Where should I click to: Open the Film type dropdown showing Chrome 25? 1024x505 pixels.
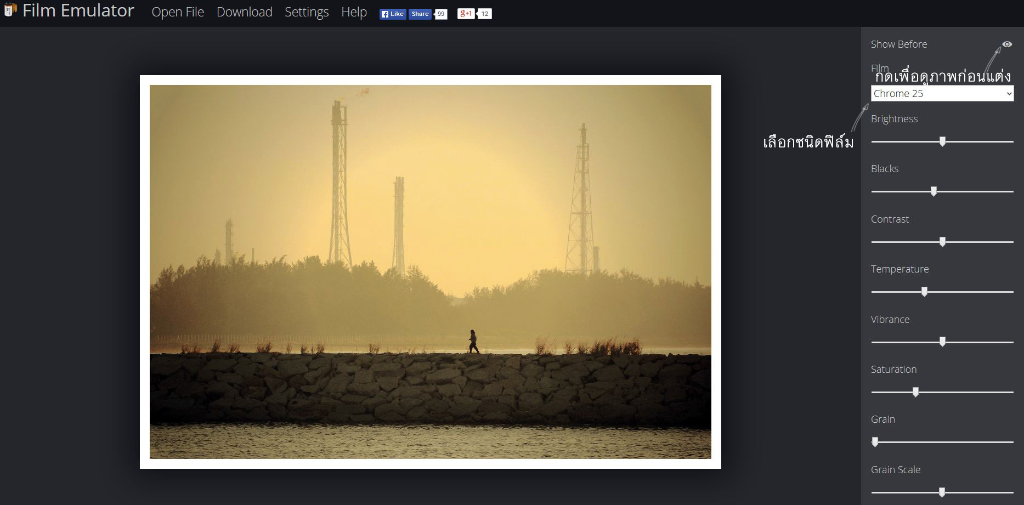click(942, 93)
